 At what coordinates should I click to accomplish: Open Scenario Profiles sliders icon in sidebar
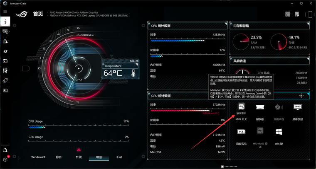(x=5, y=70)
